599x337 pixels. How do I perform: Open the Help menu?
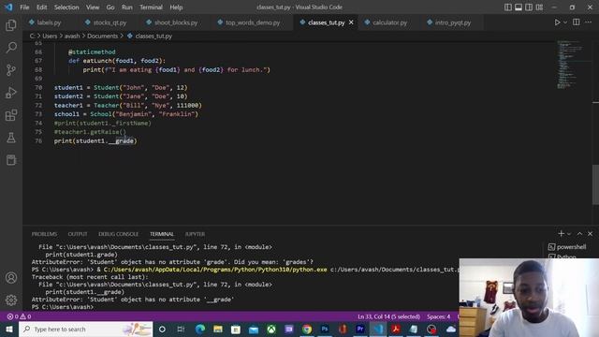176,7
